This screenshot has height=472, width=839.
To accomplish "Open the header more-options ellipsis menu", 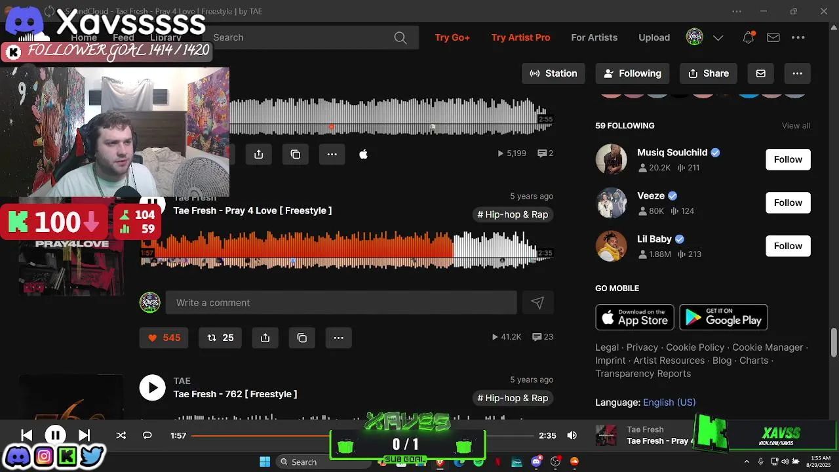I will pyautogui.click(x=798, y=37).
